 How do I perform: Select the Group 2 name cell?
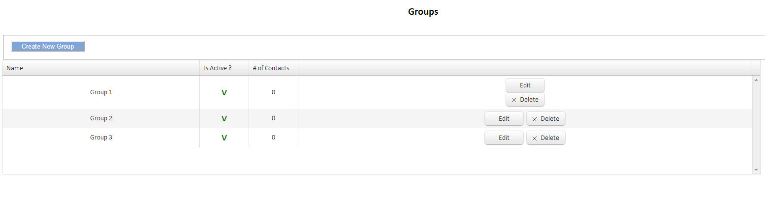pos(101,118)
